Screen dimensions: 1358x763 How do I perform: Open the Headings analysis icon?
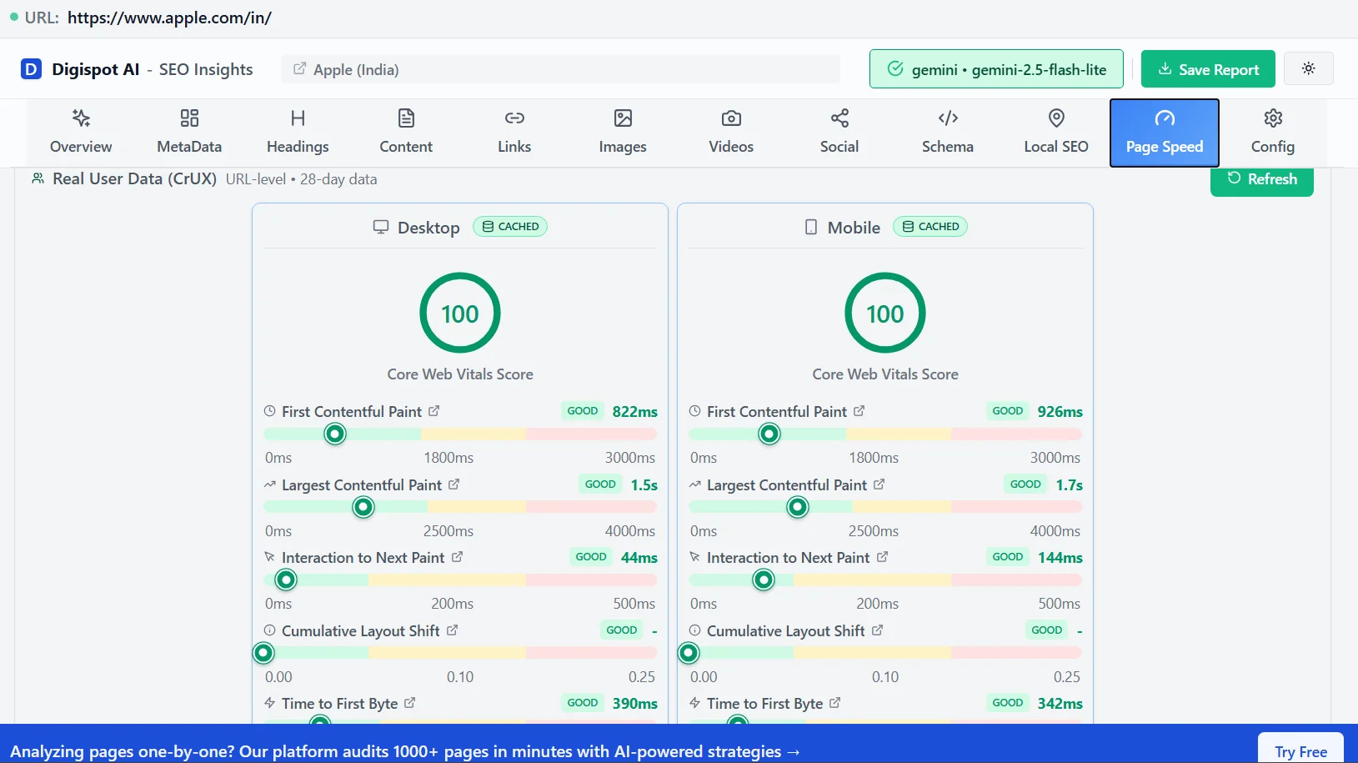pos(297,118)
